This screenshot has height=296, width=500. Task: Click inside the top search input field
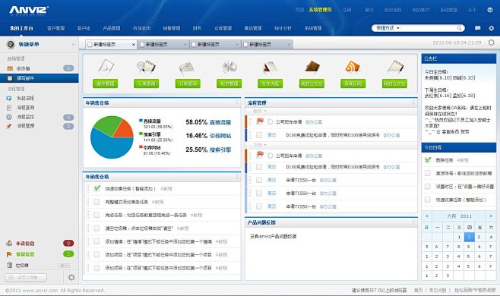[428, 28]
